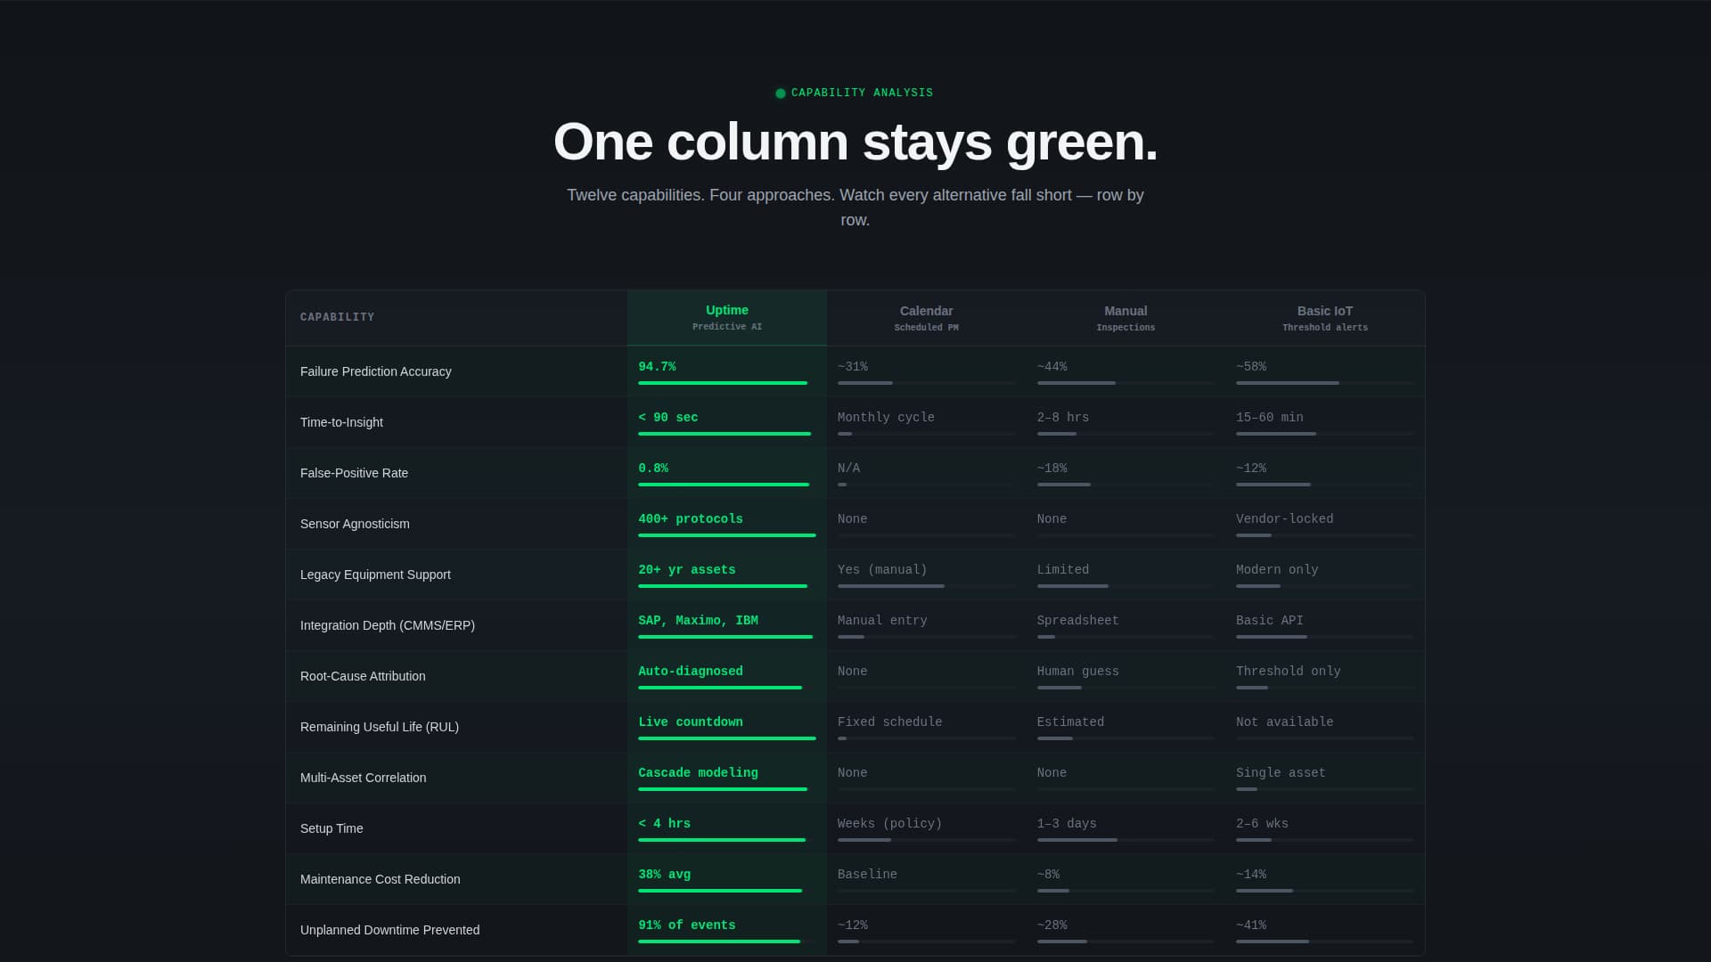Select the 'Live countdown' RUL value

[691, 721]
